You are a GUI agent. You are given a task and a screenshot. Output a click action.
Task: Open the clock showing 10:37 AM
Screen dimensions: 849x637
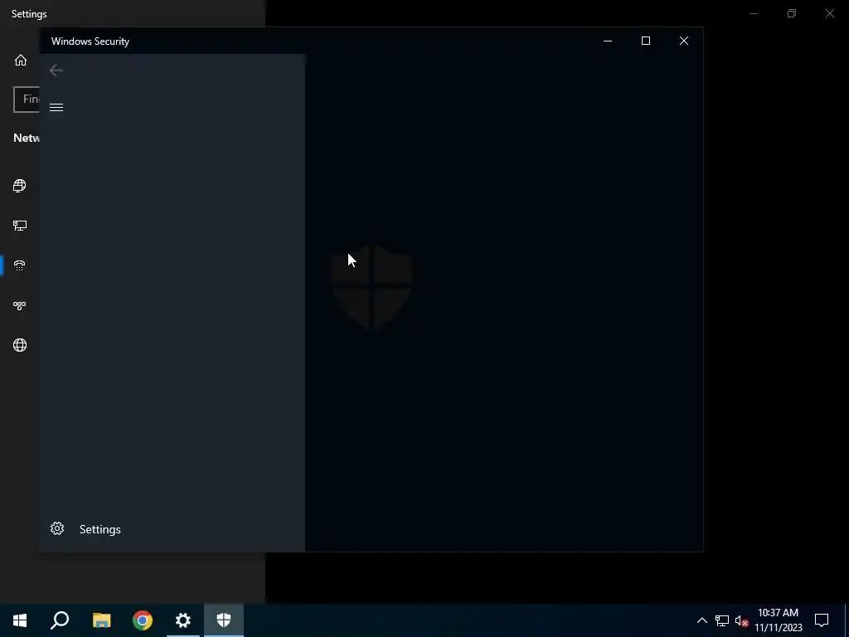click(778, 620)
